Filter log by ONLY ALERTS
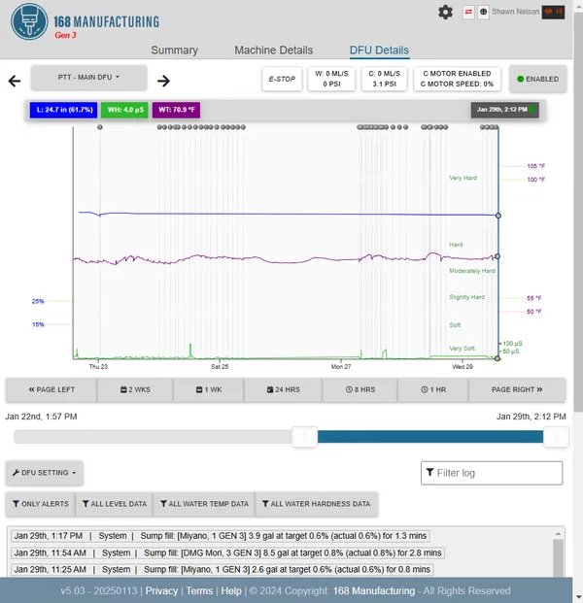 pyautogui.click(x=39, y=504)
